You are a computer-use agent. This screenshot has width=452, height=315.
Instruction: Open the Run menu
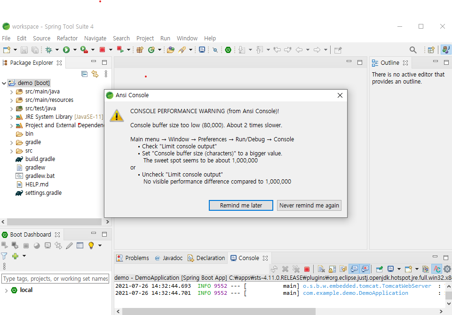click(x=165, y=38)
